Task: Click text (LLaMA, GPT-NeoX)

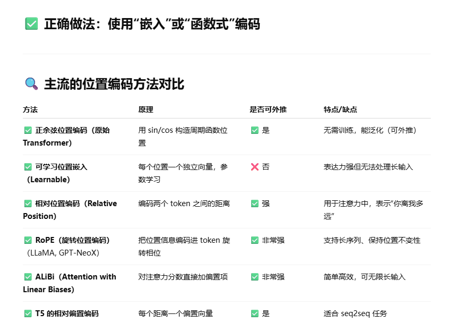Action: pos(63,253)
